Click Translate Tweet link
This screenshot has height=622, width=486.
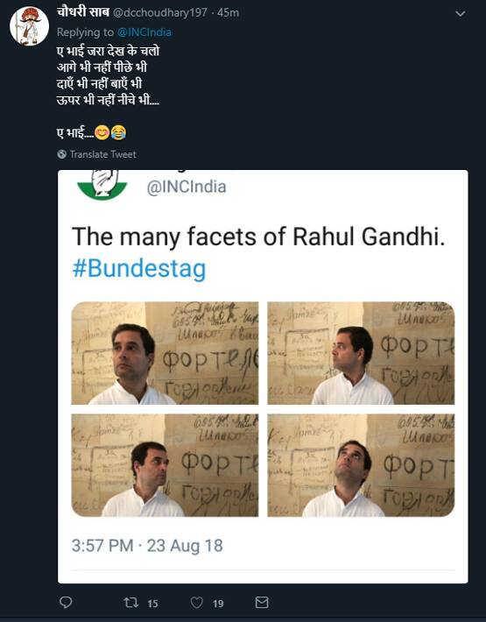coord(103,154)
